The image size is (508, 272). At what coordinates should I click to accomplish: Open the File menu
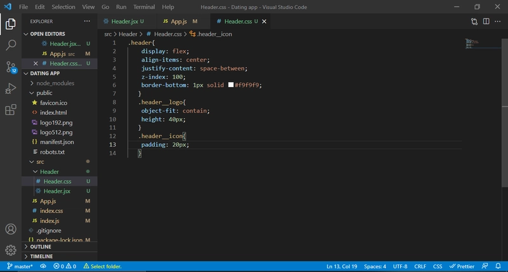pos(23,7)
